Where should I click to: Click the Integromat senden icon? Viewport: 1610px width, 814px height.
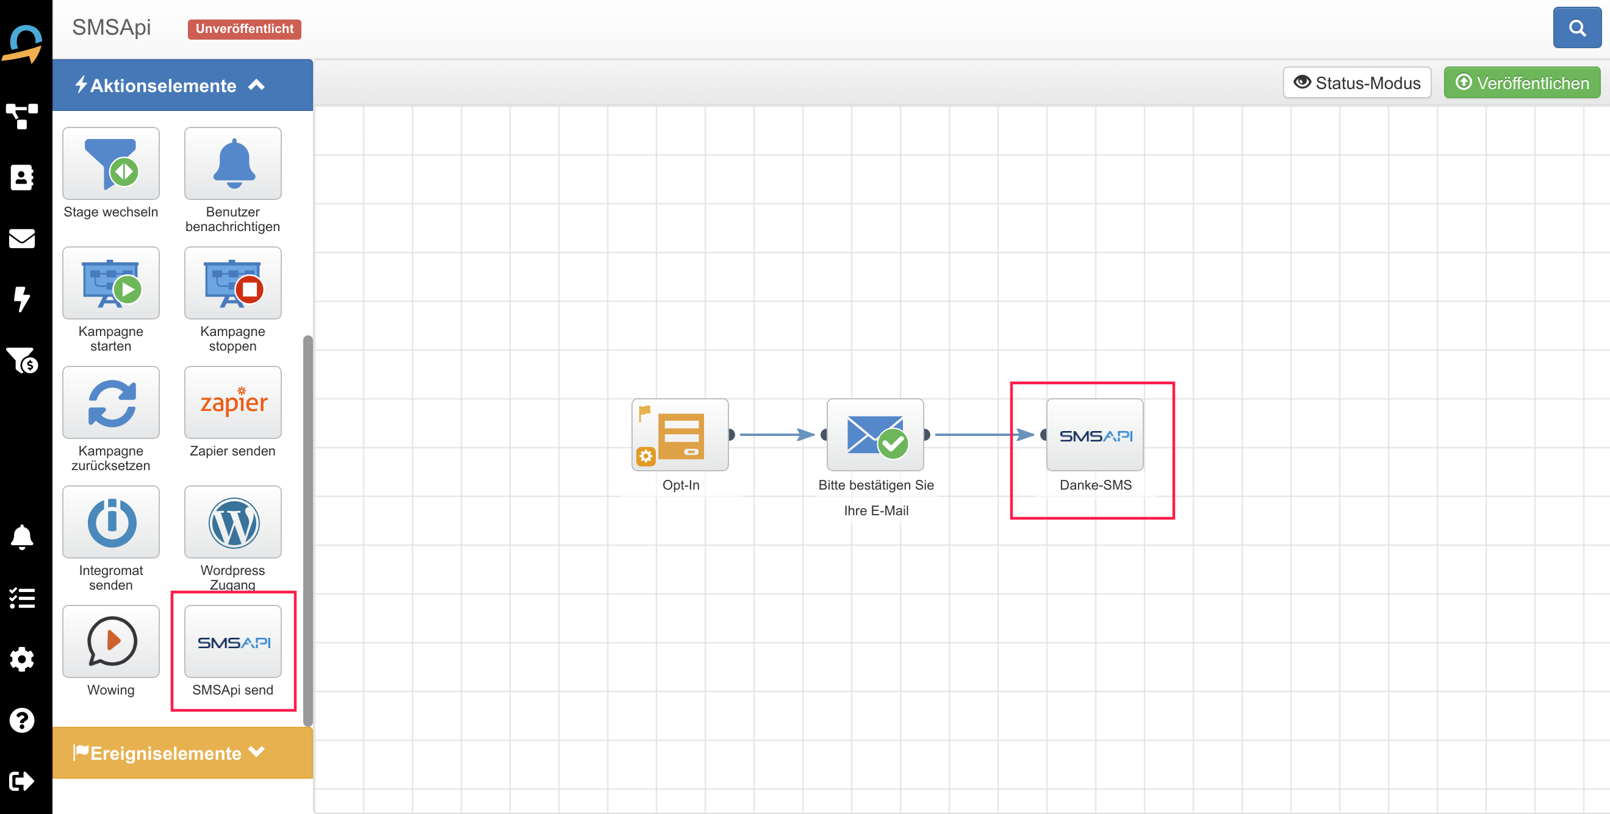(110, 523)
